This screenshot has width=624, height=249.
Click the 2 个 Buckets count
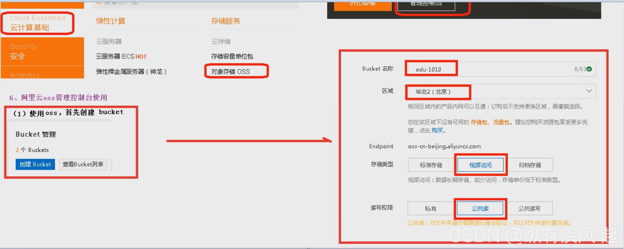tap(32, 150)
